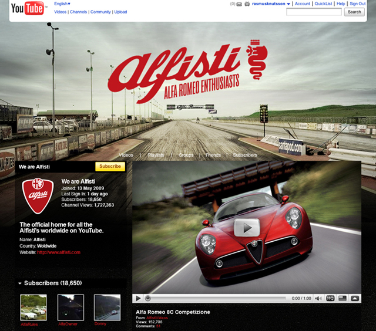Open the QuickList link
This screenshot has width=376, height=331.
pyautogui.click(x=323, y=4)
